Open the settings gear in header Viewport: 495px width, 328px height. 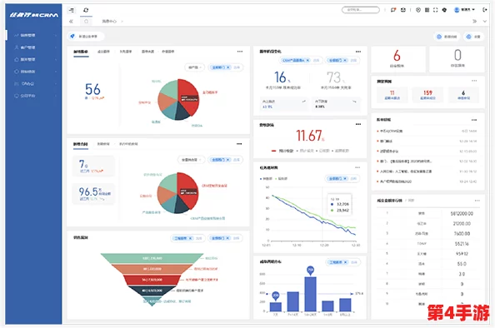444,10
